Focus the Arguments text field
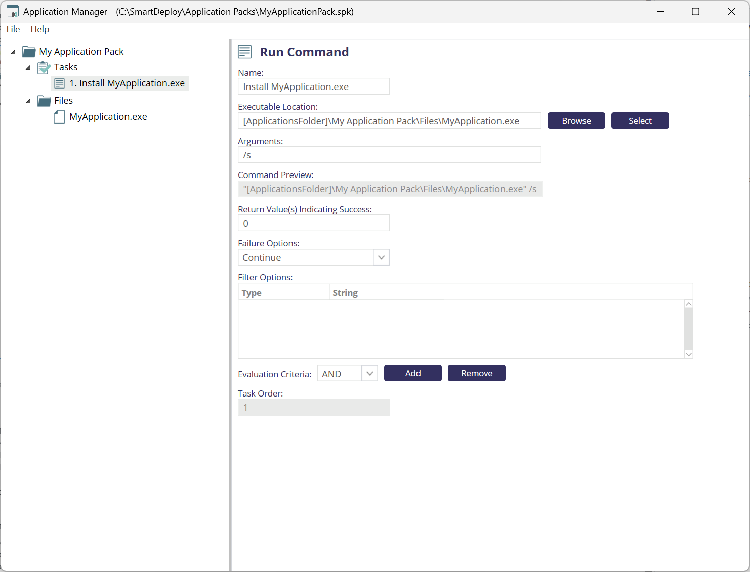Viewport: 750px width, 572px height. click(x=389, y=155)
